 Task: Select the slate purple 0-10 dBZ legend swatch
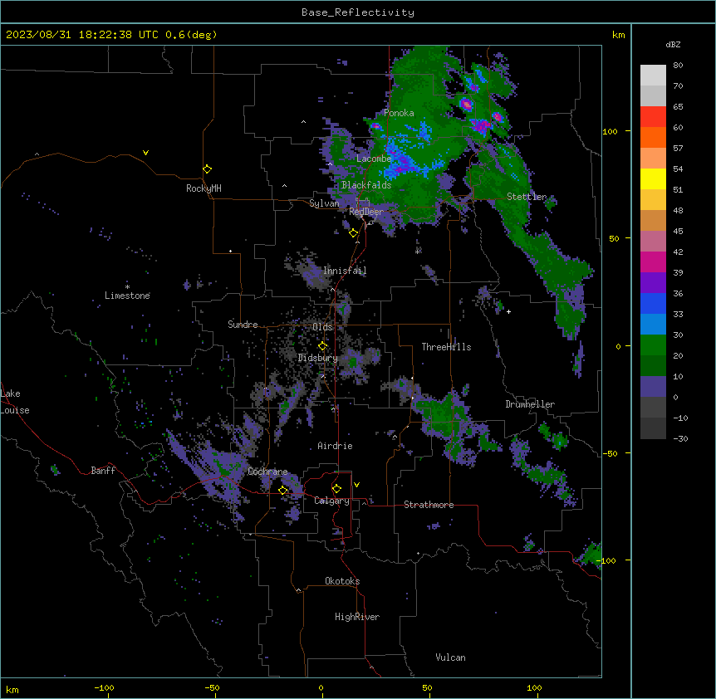tap(653, 387)
